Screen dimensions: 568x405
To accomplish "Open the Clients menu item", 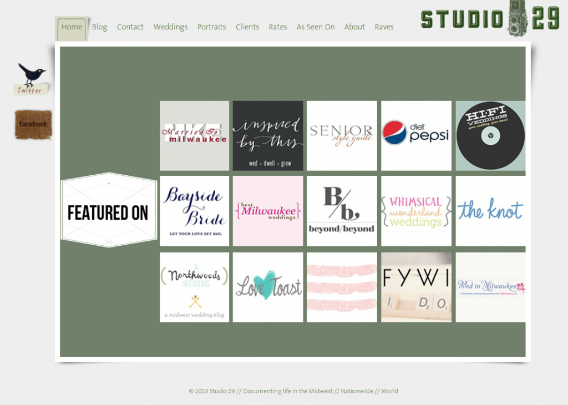I will (x=247, y=27).
